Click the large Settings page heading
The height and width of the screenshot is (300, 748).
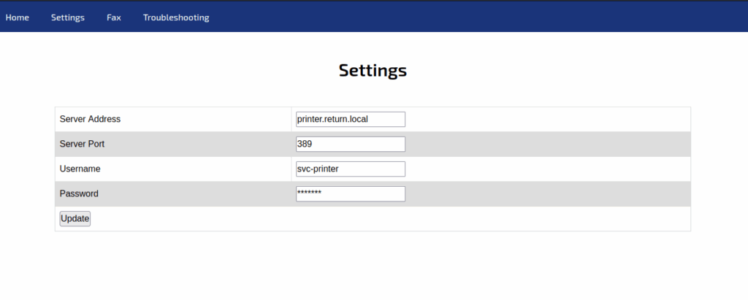(373, 71)
